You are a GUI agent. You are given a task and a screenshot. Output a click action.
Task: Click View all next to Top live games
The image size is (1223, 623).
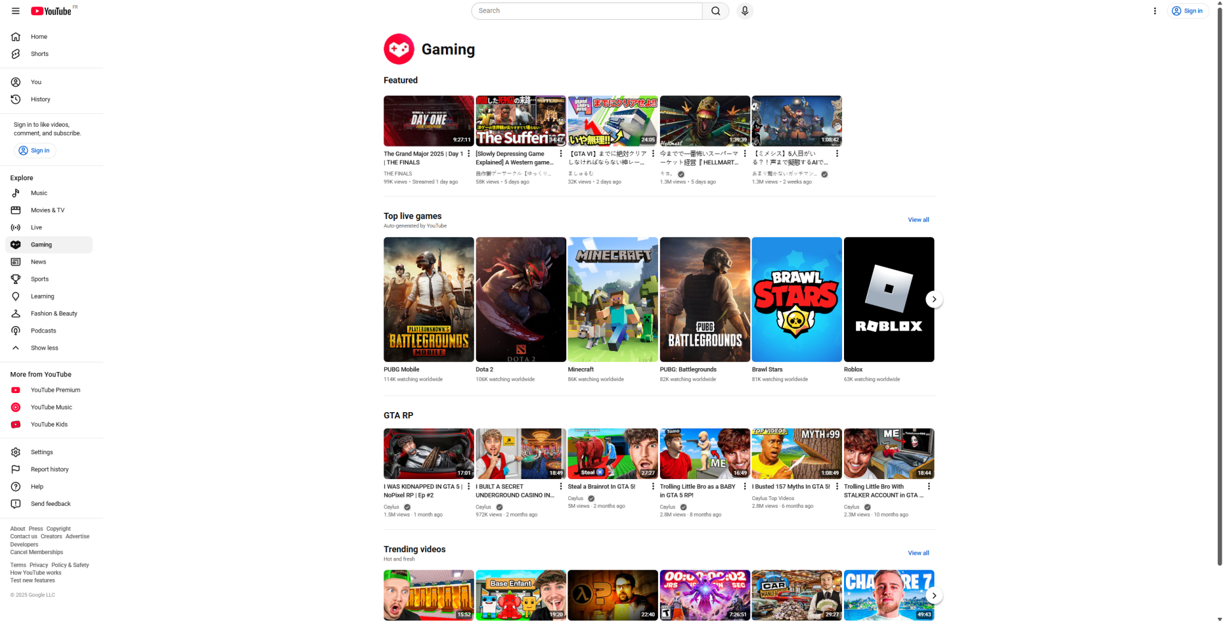918,220
